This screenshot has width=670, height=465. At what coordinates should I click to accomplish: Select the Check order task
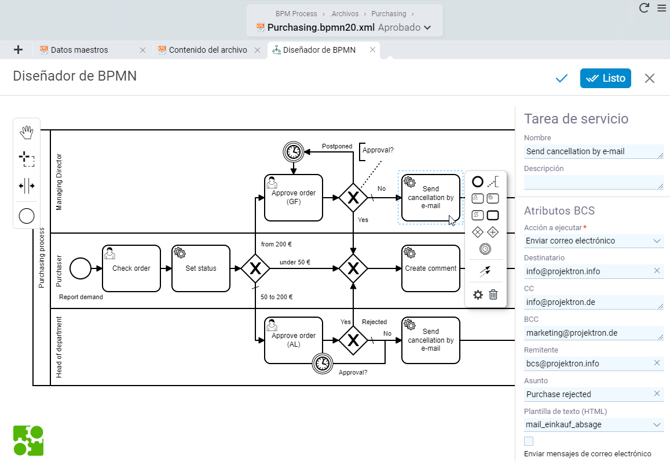pyautogui.click(x=131, y=268)
